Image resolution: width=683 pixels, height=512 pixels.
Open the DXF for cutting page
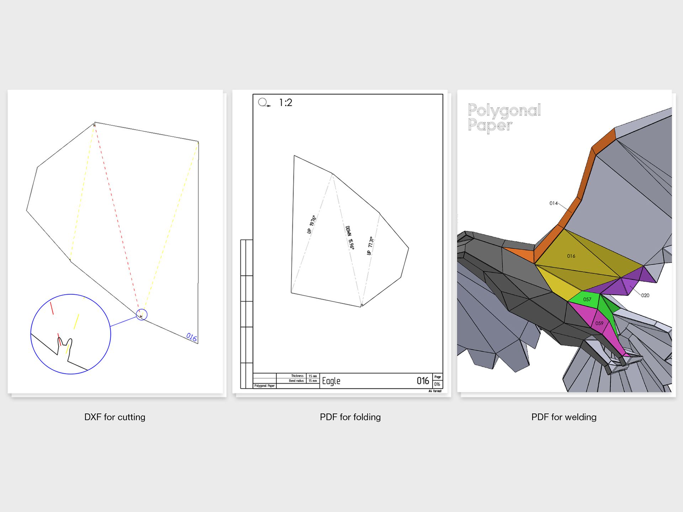pos(115,242)
